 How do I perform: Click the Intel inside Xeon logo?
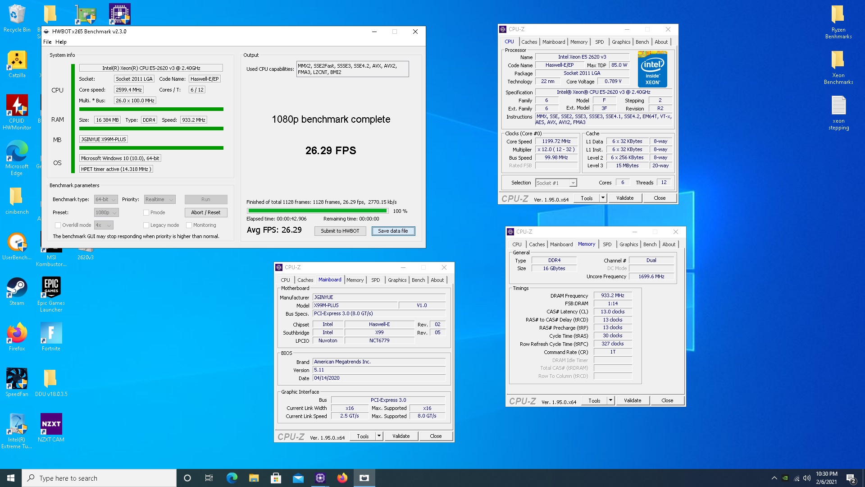tap(652, 69)
